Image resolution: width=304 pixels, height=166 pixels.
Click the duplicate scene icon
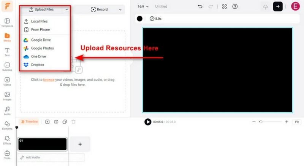[65, 122]
